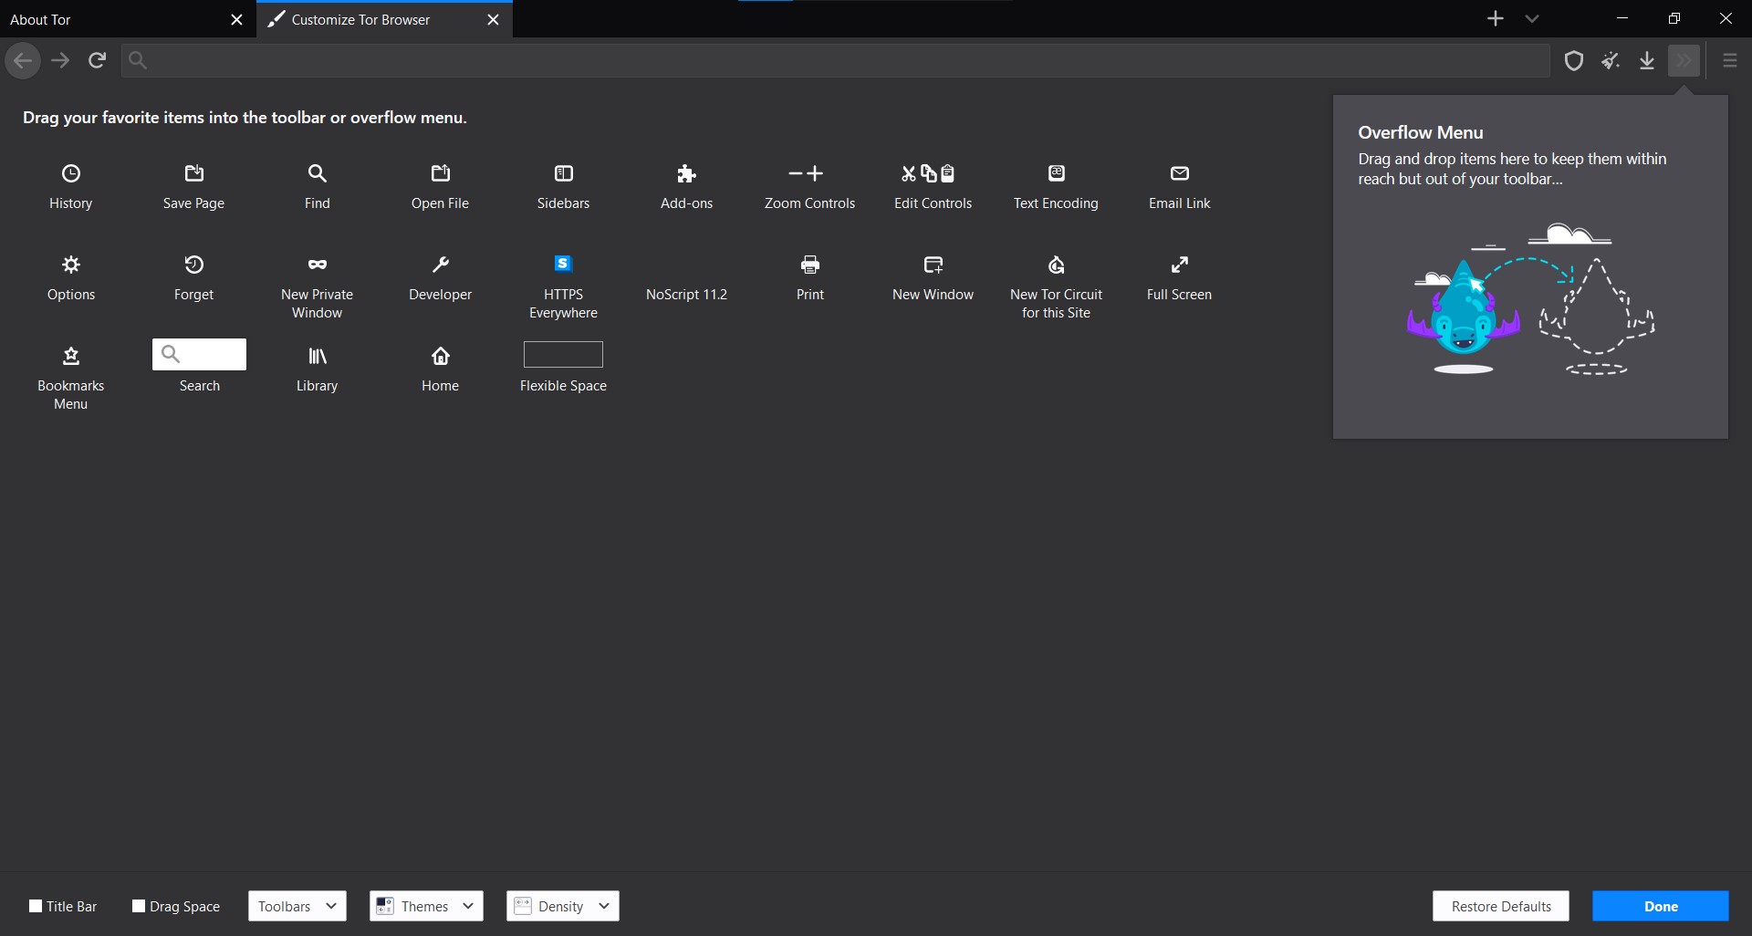This screenshot has height=936, width=1752.
Task: Reload the page with refresh icon
Action: click(x=97, y=60)
